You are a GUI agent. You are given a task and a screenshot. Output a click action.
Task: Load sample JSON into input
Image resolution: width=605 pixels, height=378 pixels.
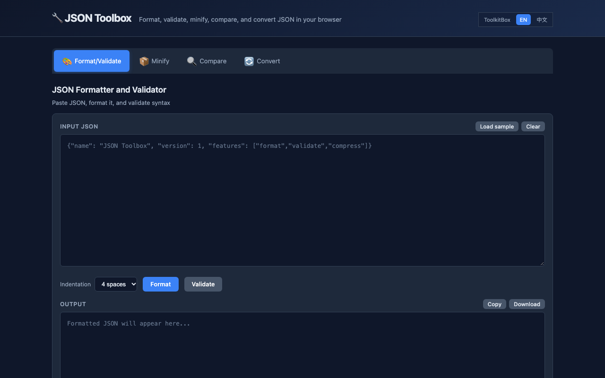click(497, 126)
